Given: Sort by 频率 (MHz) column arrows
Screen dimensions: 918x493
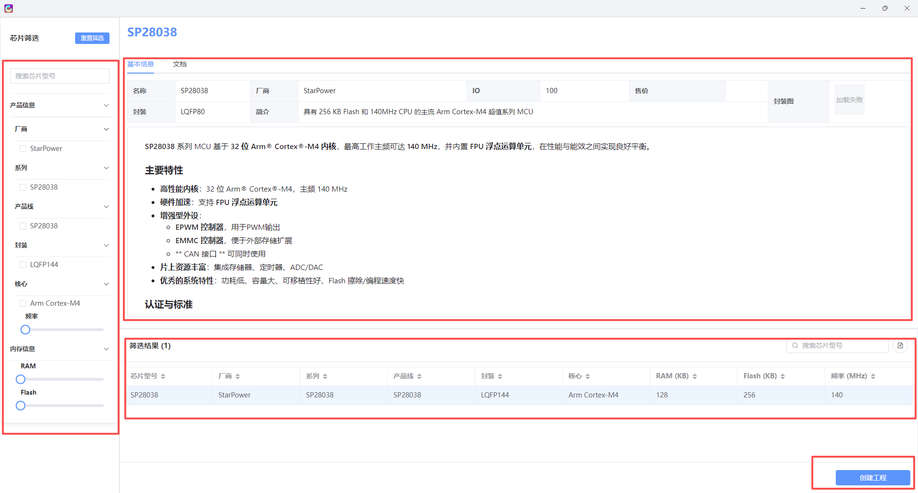Looking at the screenshot, I should pos(873,376).
